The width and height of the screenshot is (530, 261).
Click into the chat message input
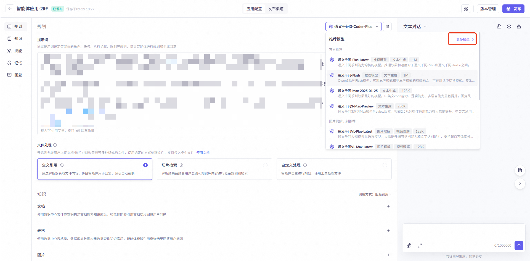tap(464, 232)
